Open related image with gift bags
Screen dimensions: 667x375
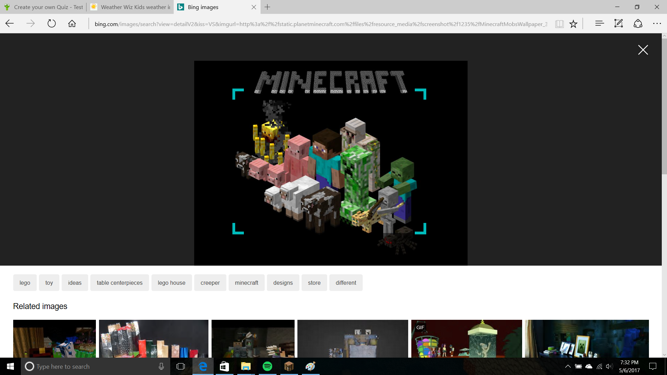coord(154,339)
